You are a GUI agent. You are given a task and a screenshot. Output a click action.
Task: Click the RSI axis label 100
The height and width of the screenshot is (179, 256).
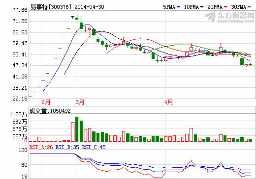point(23,150)
